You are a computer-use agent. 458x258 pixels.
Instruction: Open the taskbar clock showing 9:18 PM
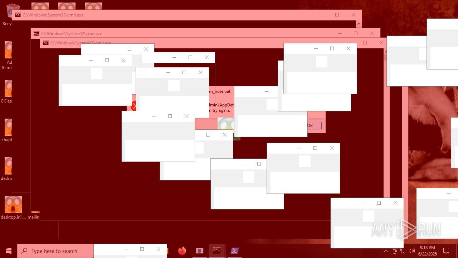(x=427, y=251)
